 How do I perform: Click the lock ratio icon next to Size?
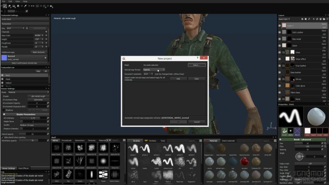point(27,28)
